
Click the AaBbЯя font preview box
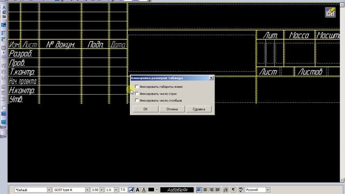point(177,190)
